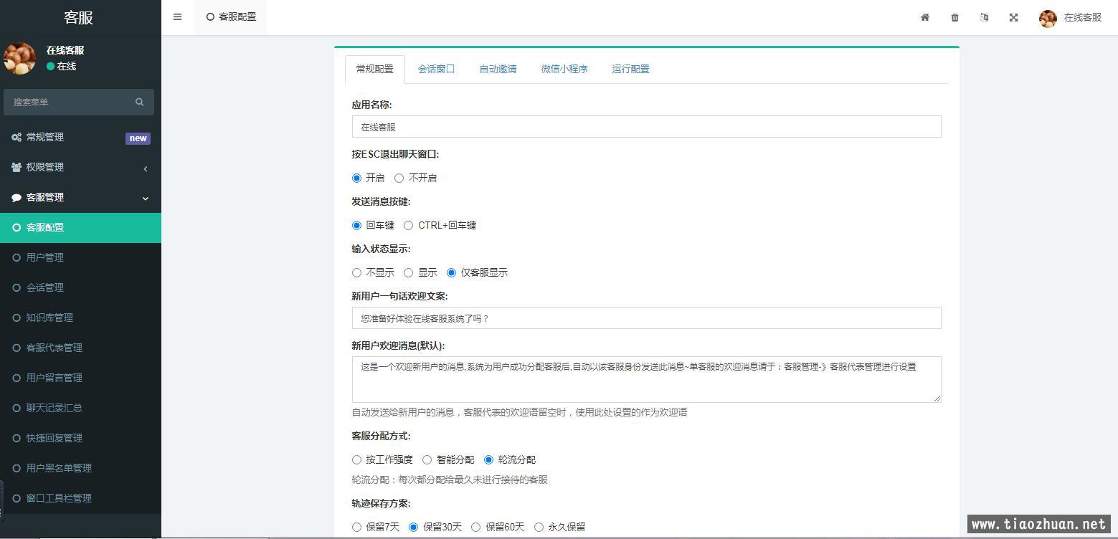This screenshot has width=1118, height=539.
Task: Expand the 权限管理 menu group
Action: coord(80,167)
